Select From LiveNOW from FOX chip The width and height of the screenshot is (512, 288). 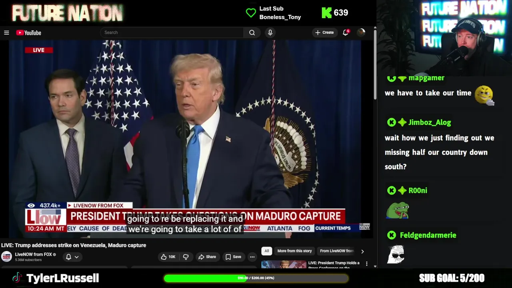pyautogui.click(x=337, y=251)
